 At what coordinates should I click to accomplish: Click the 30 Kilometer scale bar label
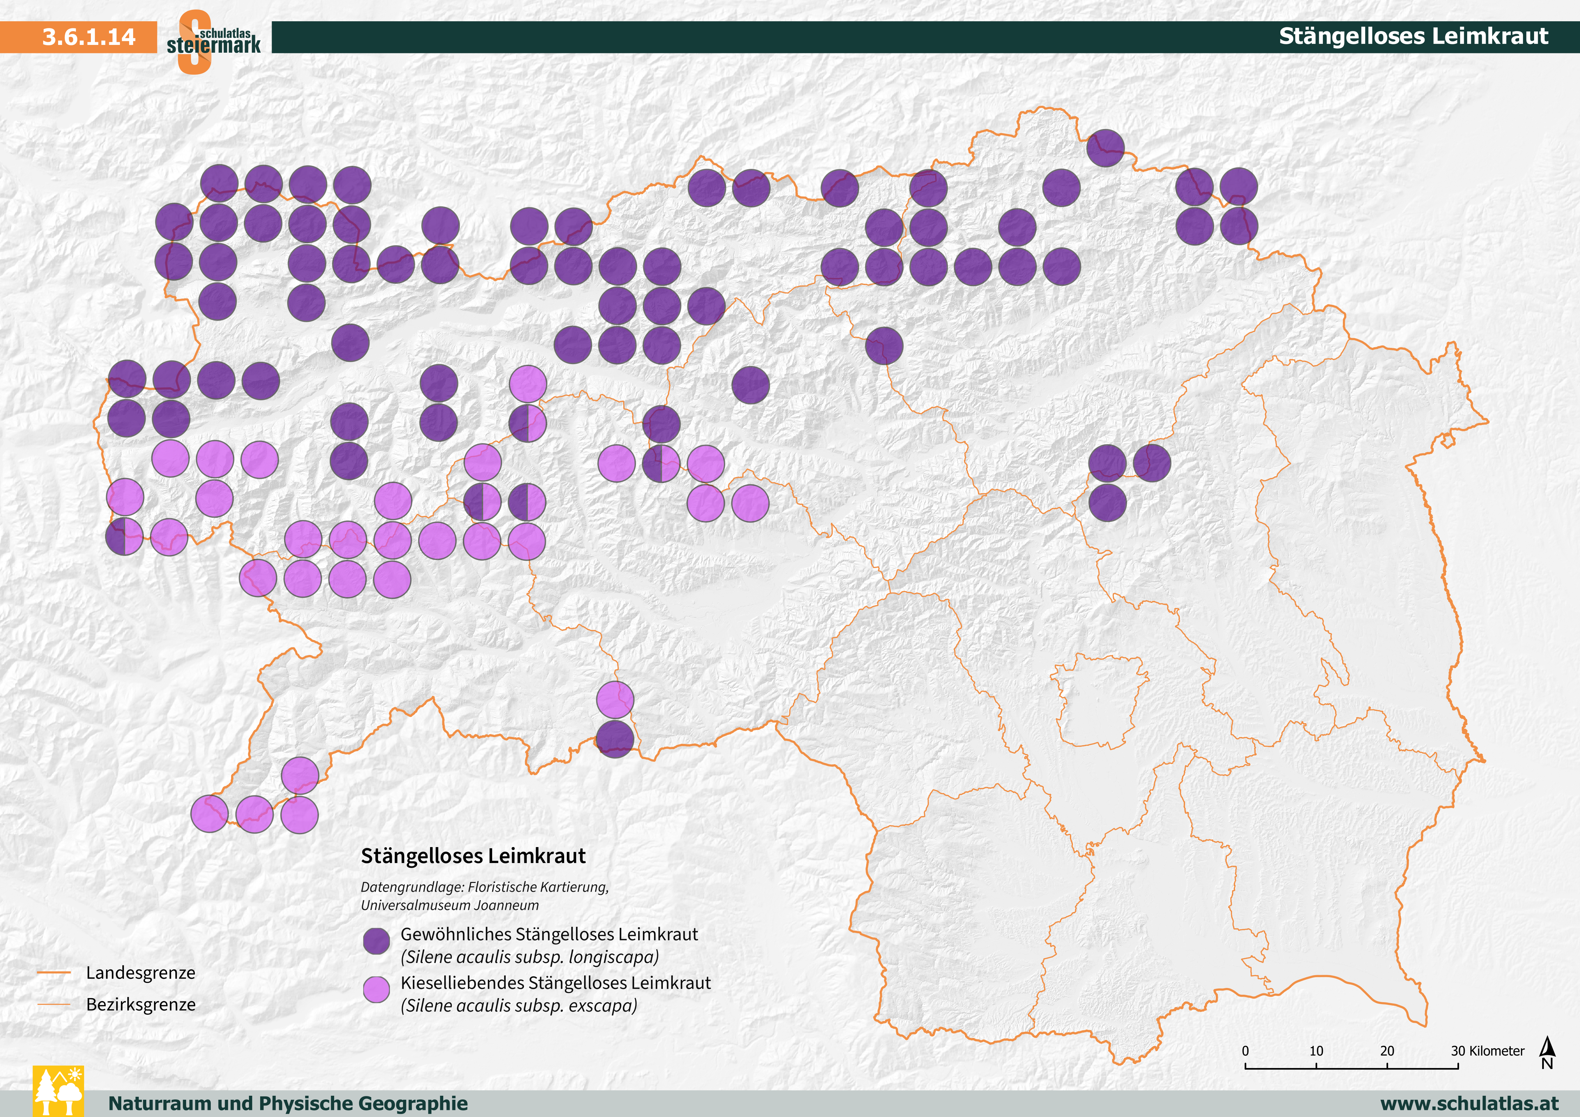[1487, 1051]
